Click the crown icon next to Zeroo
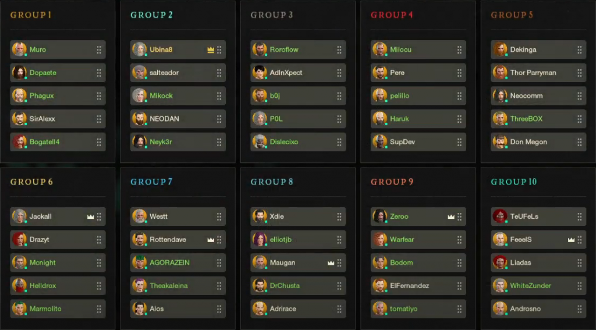The image size is (596, 330). (450, 217)
